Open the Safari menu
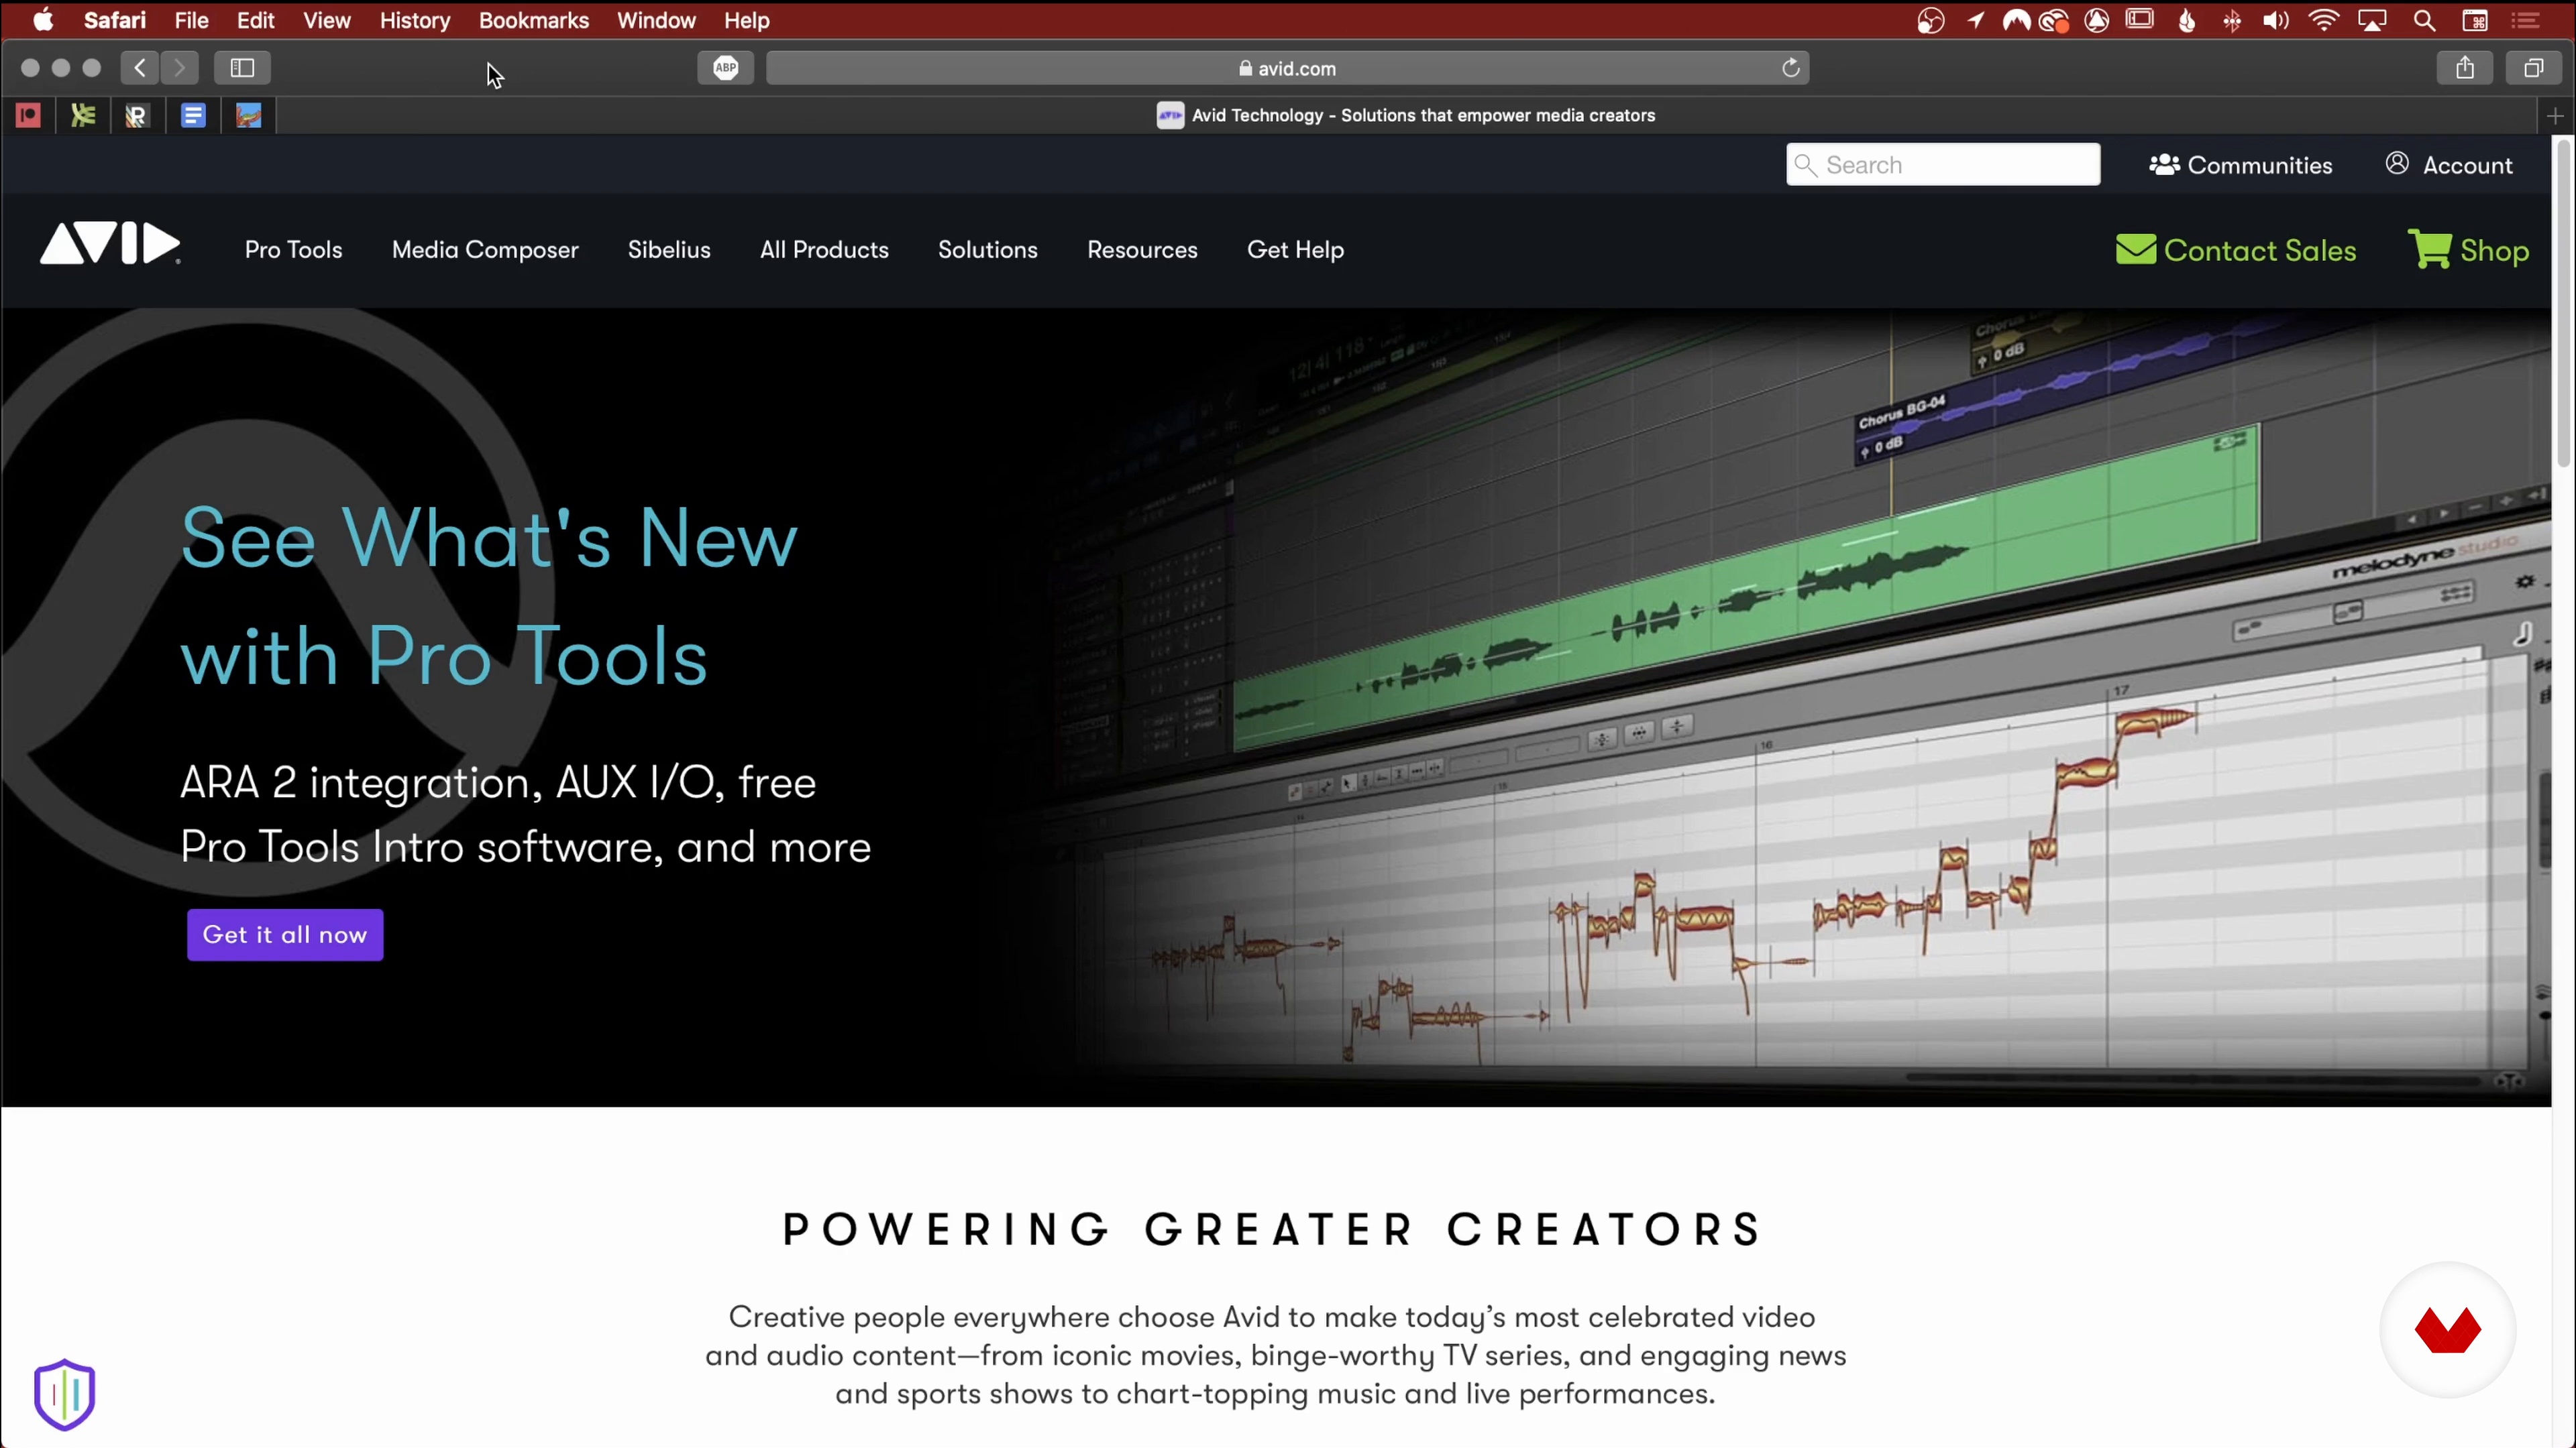Screen dimensions: 2576x1448 [115, 20]
